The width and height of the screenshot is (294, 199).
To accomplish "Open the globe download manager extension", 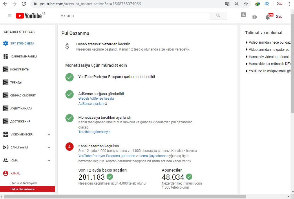I will pos(258,4).
